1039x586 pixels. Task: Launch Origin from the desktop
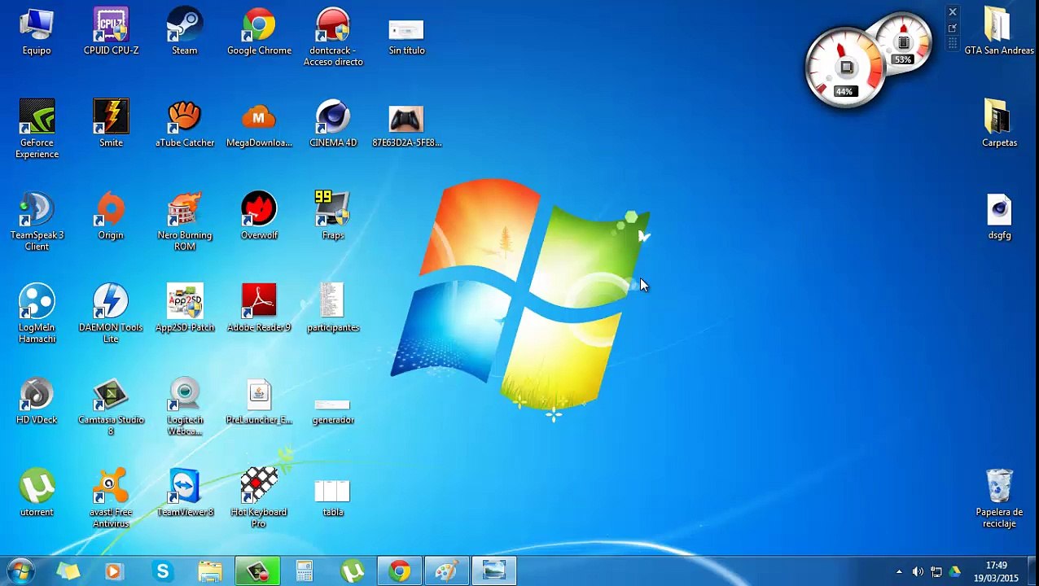point(111,216)
